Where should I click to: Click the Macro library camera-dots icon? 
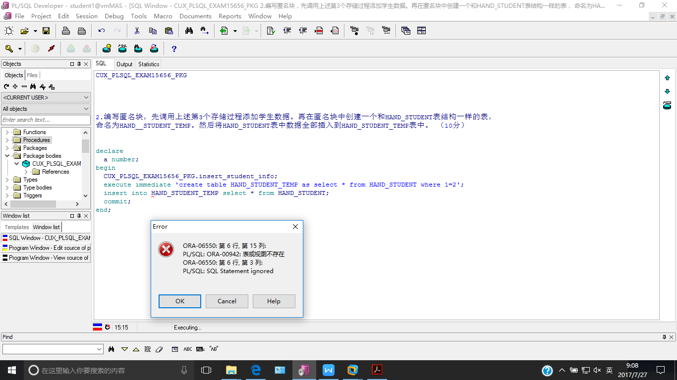click(x=386, y=31)
